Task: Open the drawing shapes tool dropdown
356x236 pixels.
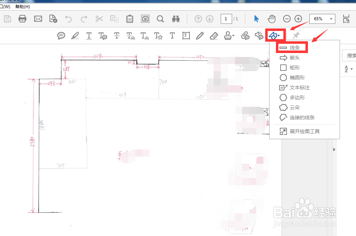Action: pyautogui.click(x=274, y=35)
